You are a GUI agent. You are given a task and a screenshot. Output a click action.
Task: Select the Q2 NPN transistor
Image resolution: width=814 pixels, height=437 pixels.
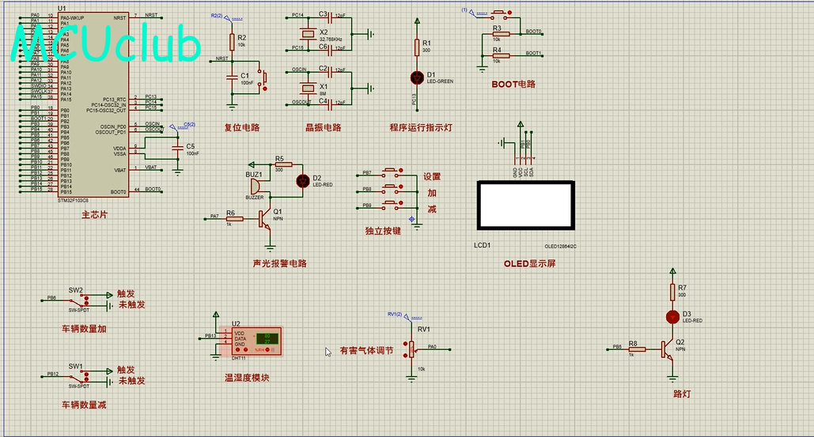point(668,350)
